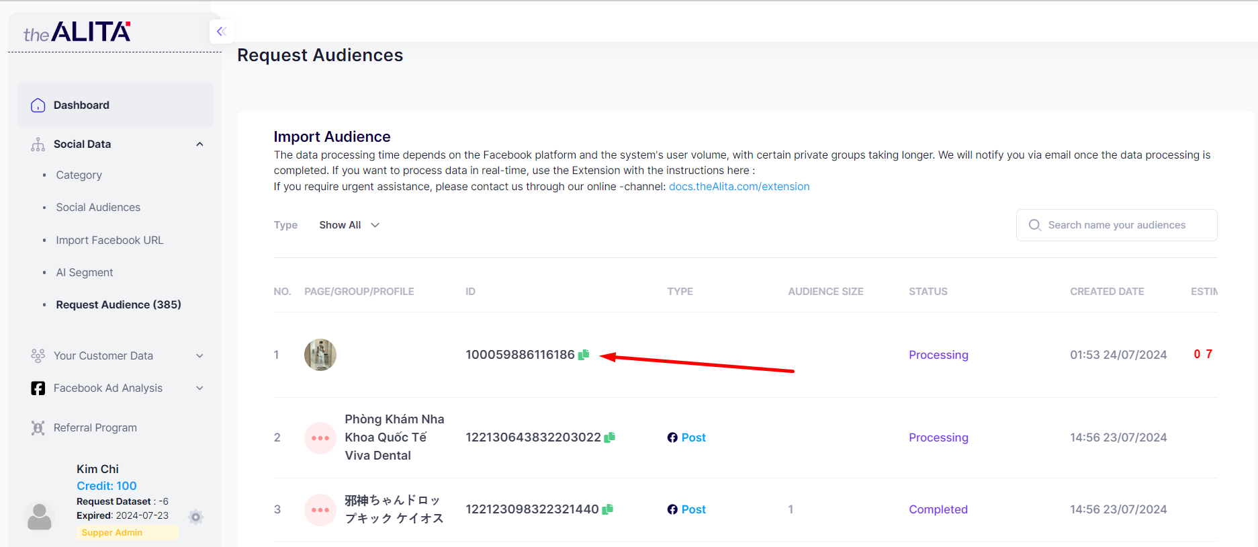1258x547 pixels.
Task: Copy ID 122123098322321440 using copy icon
Action: click(x=608, y=509)
